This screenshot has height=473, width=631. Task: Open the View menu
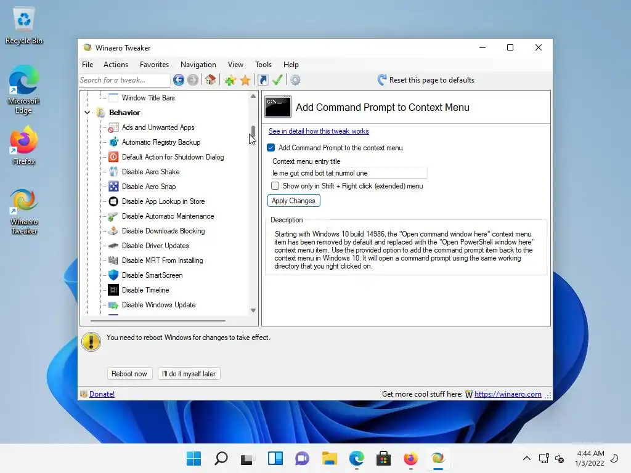click(235, 64)
